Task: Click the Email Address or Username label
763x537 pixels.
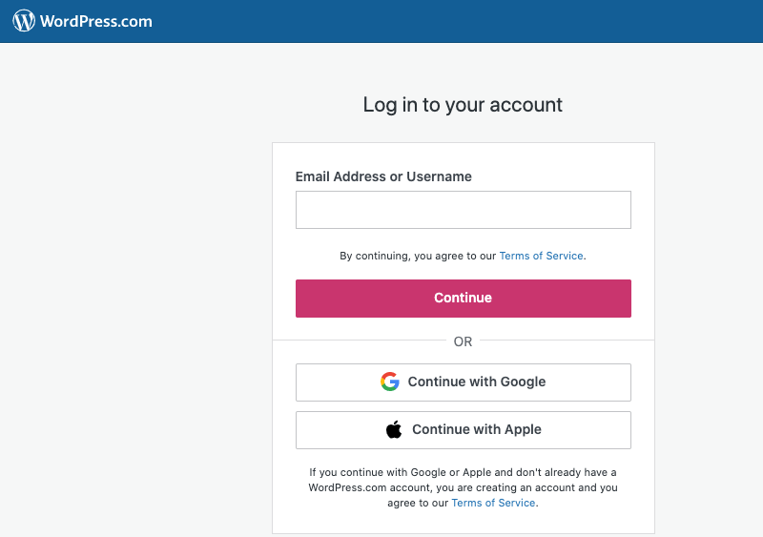Action: point(383,176)
